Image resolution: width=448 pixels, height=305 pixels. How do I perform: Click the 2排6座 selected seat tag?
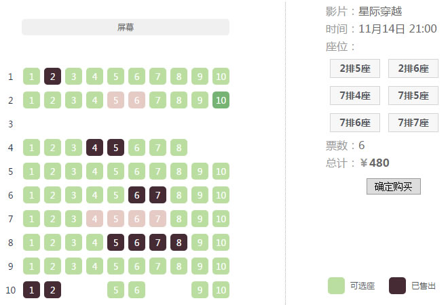coord(413,68)
